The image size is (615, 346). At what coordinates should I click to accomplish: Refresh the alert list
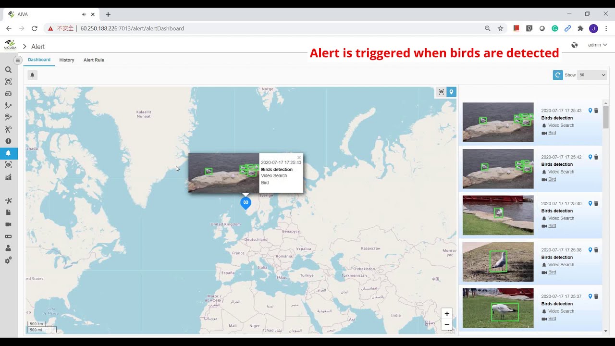point(558,75)
